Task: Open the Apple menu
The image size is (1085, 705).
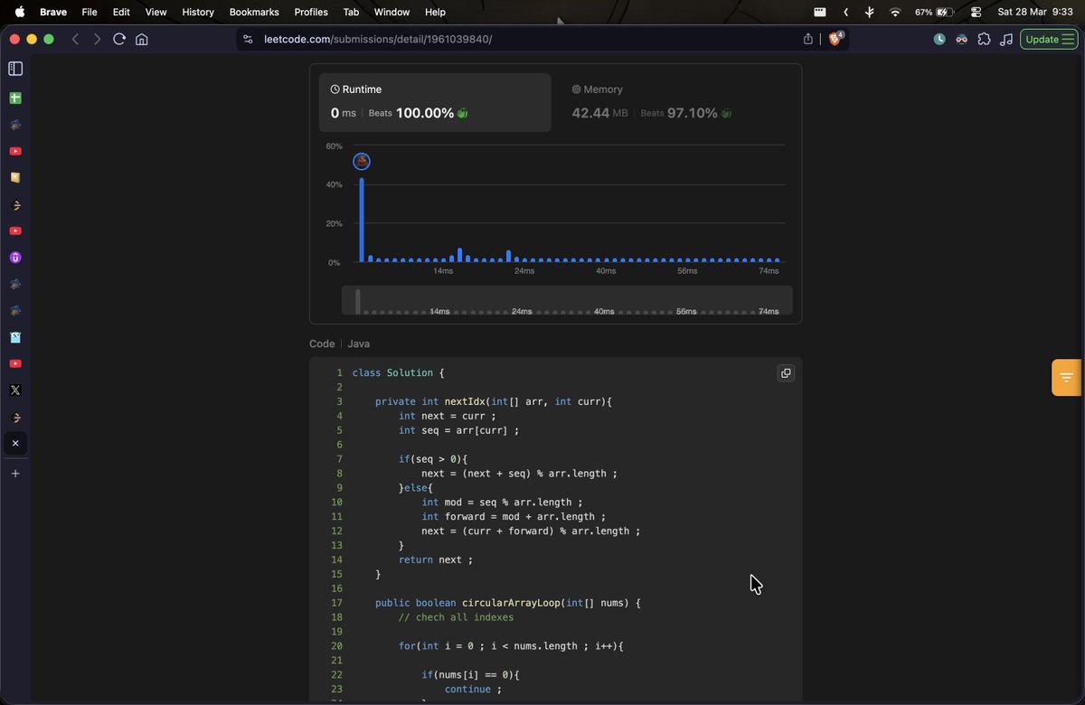Action: pyautogui.click(x=19, y=12)
